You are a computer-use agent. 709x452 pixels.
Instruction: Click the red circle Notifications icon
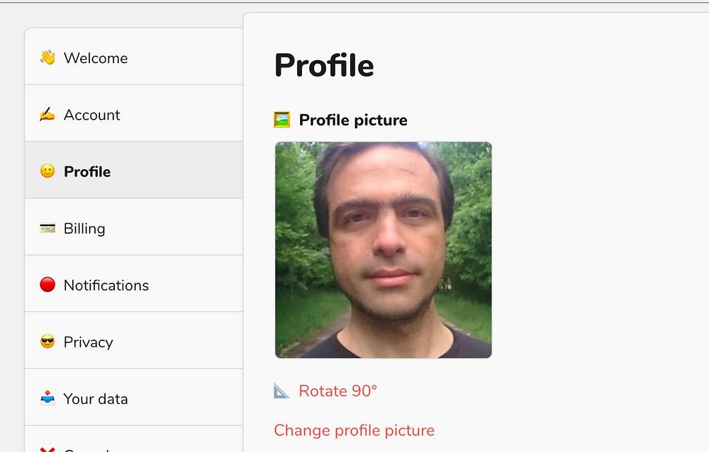48,285
